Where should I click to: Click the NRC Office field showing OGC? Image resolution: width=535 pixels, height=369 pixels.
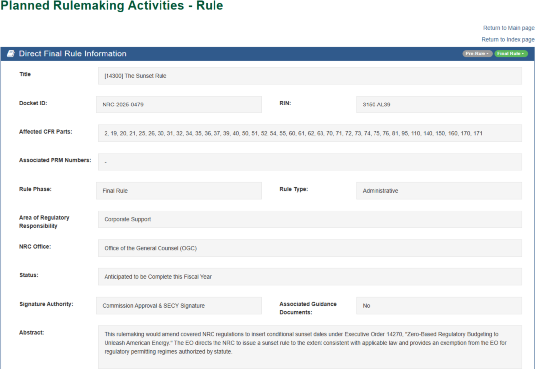(309, 248)
